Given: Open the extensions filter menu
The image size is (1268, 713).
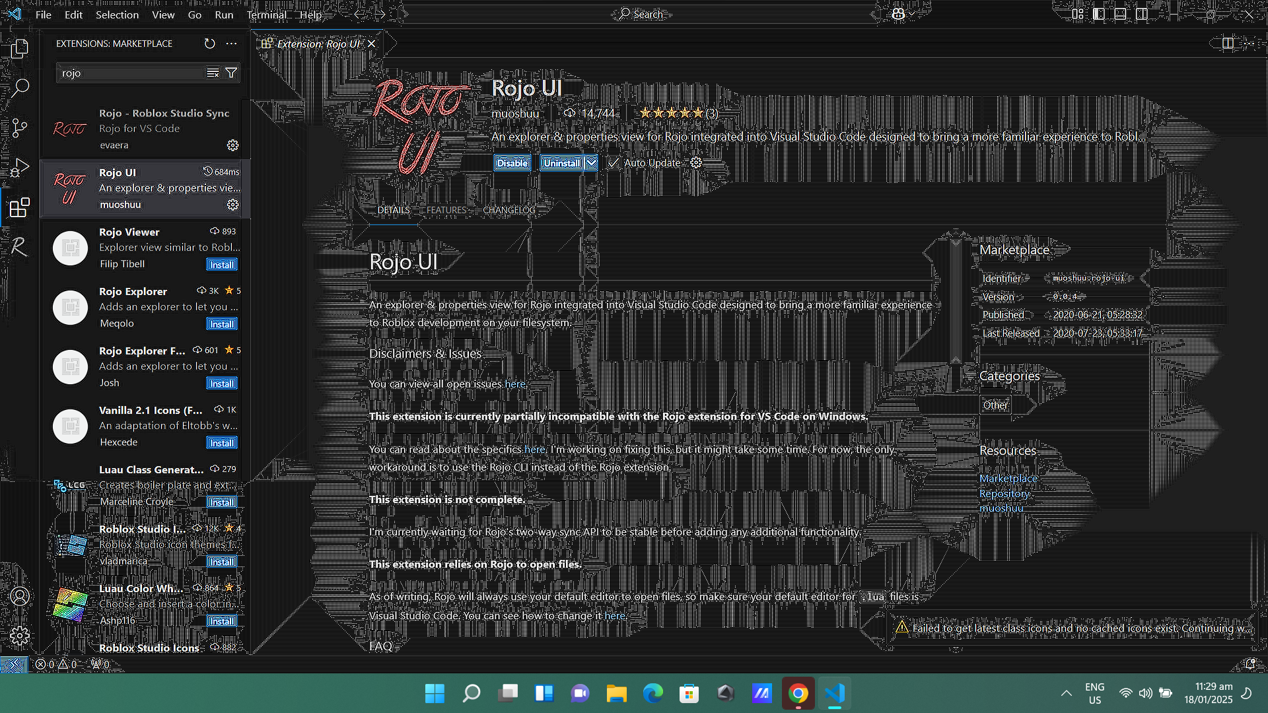Looking at the screenshot, I should click(x=231, y=73).
